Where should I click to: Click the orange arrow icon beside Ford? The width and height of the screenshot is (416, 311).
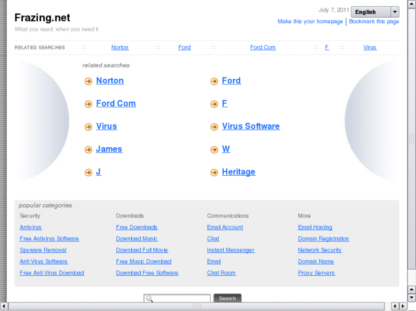click(214, 81)
